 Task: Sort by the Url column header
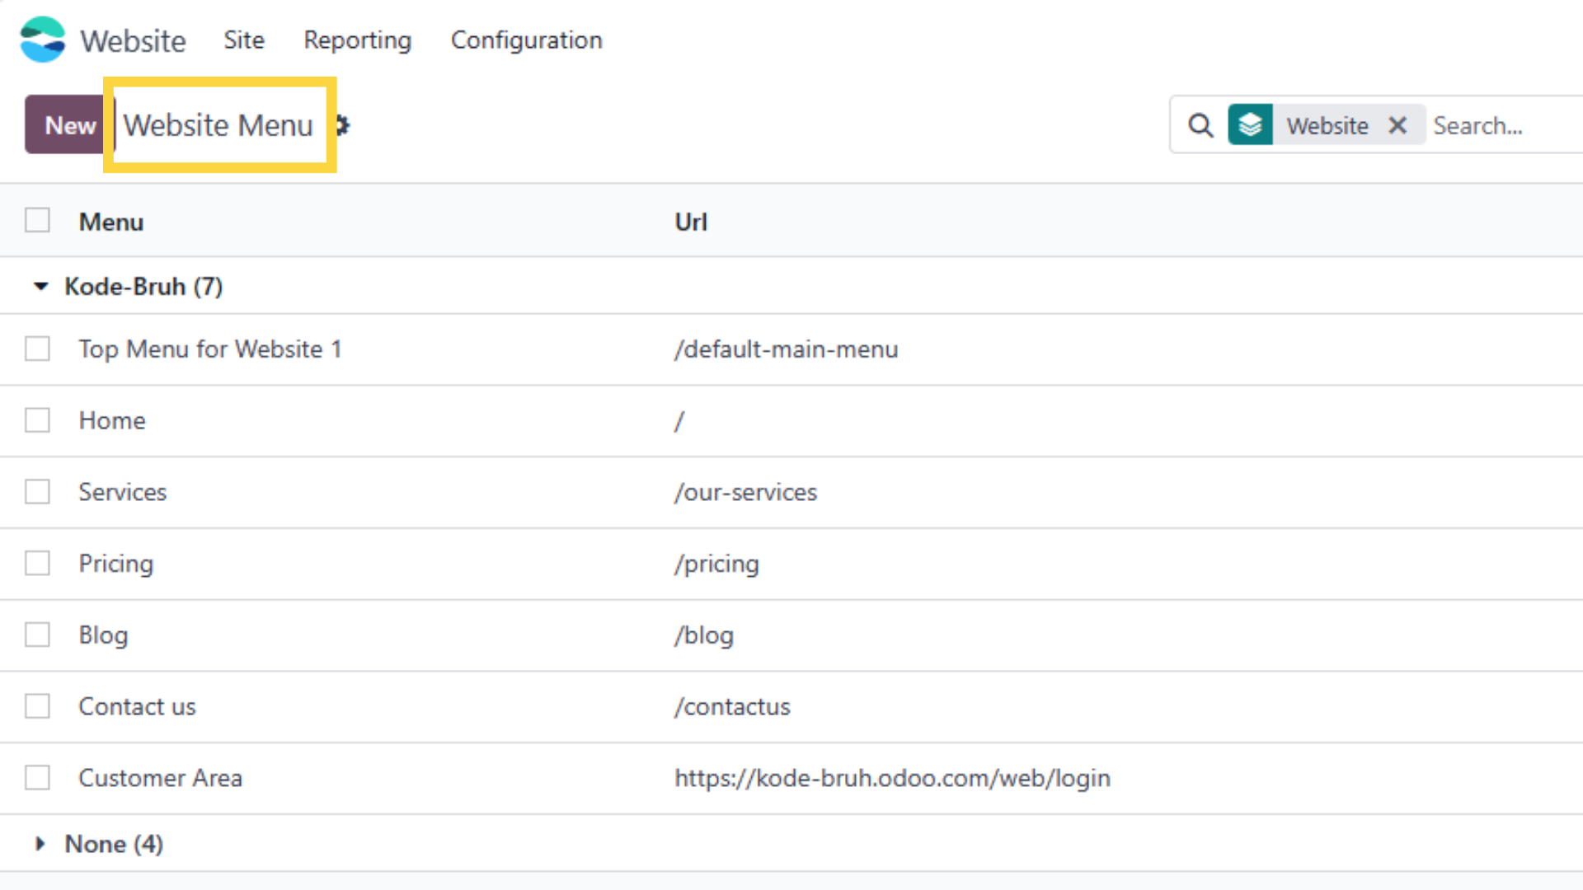click(x=691, y=222)
